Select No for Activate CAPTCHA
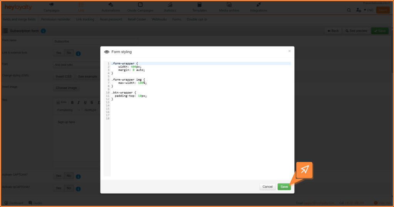This screenshot has height=207, width=394. (x=68, y=176)
